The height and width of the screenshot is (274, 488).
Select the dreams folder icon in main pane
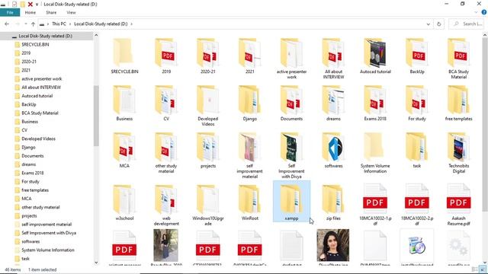point(333,100)
